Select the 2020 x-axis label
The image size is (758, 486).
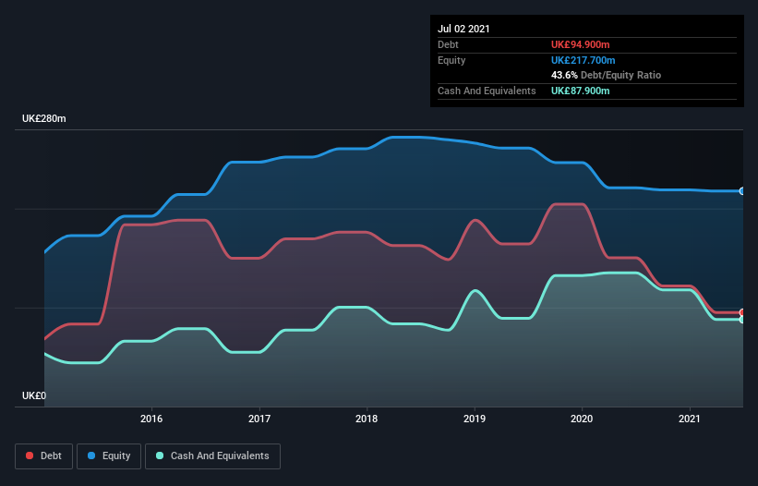582,419
